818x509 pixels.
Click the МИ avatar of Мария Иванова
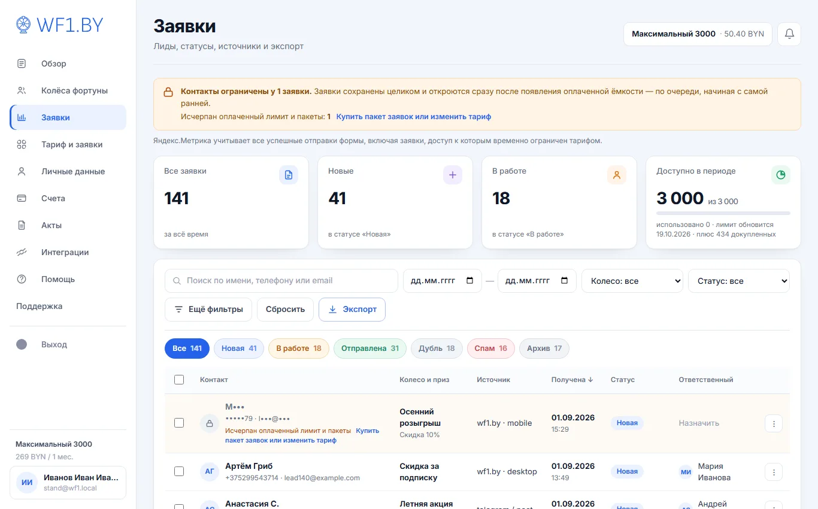pos(686,472)
